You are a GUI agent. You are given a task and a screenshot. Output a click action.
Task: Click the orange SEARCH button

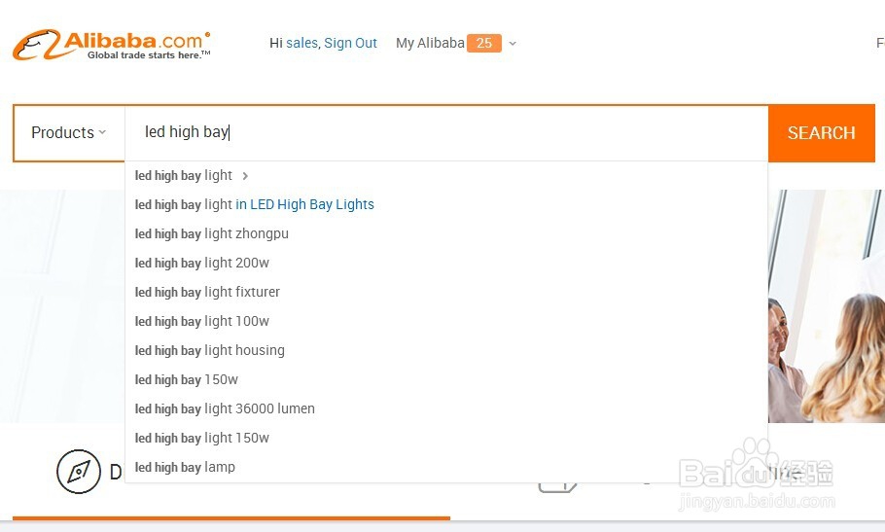coord(821,133)
